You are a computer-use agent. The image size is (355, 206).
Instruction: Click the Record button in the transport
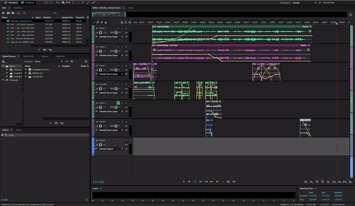(x=223, y=181)
